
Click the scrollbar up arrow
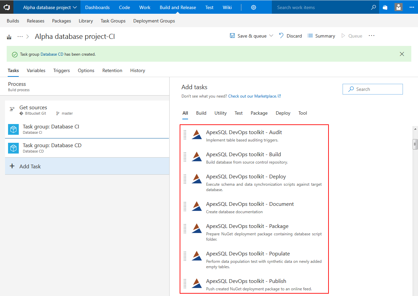coord(415,129)
